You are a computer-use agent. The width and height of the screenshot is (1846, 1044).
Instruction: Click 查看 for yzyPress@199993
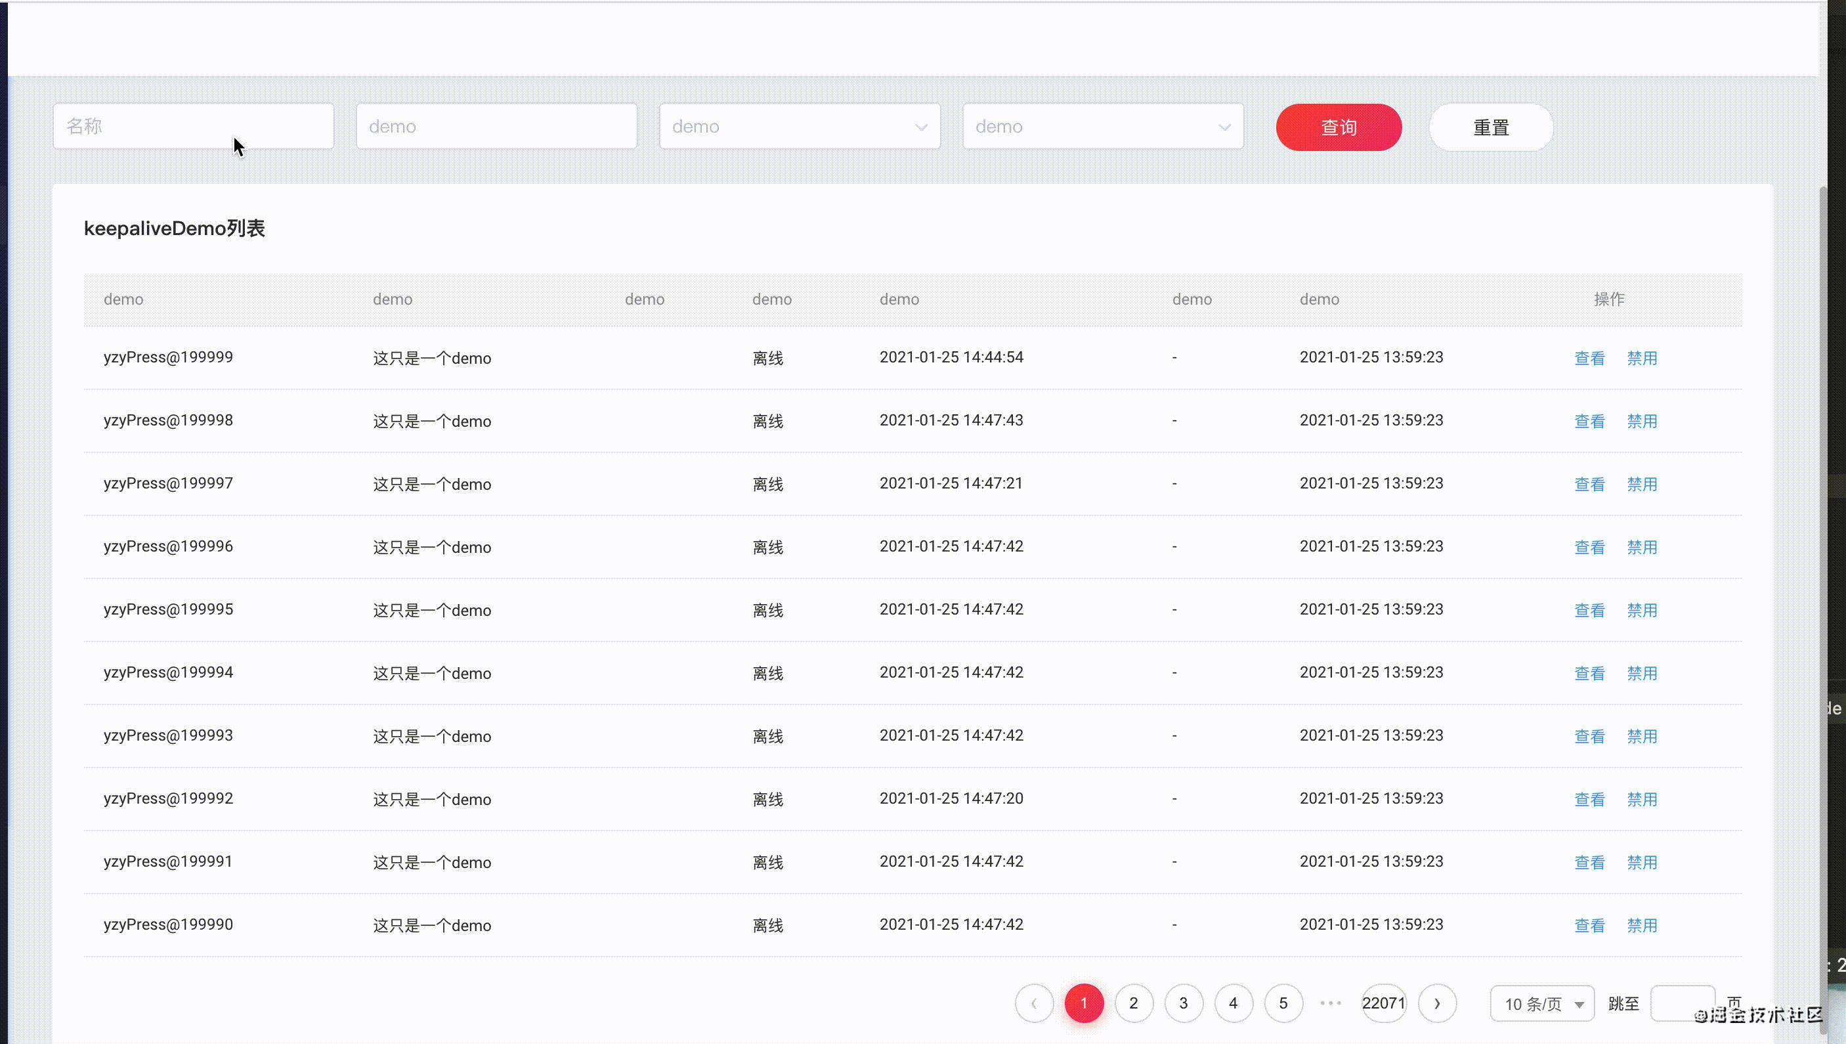click(1589, 737)
